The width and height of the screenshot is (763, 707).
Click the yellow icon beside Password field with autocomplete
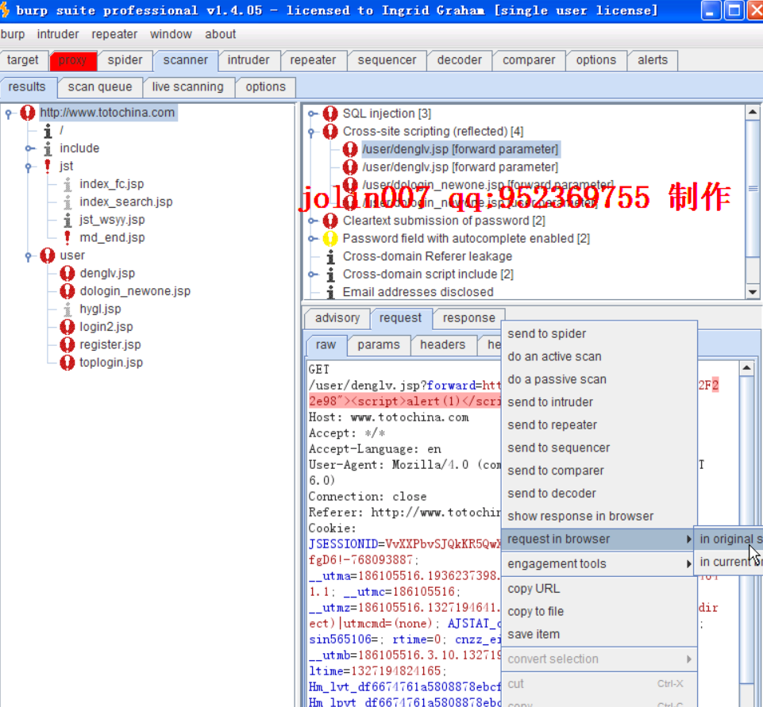click(330, 239)
